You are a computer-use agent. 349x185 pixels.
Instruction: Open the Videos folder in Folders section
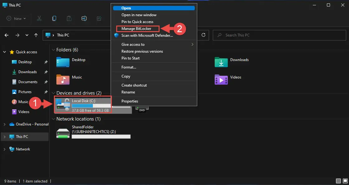[221, 79]
